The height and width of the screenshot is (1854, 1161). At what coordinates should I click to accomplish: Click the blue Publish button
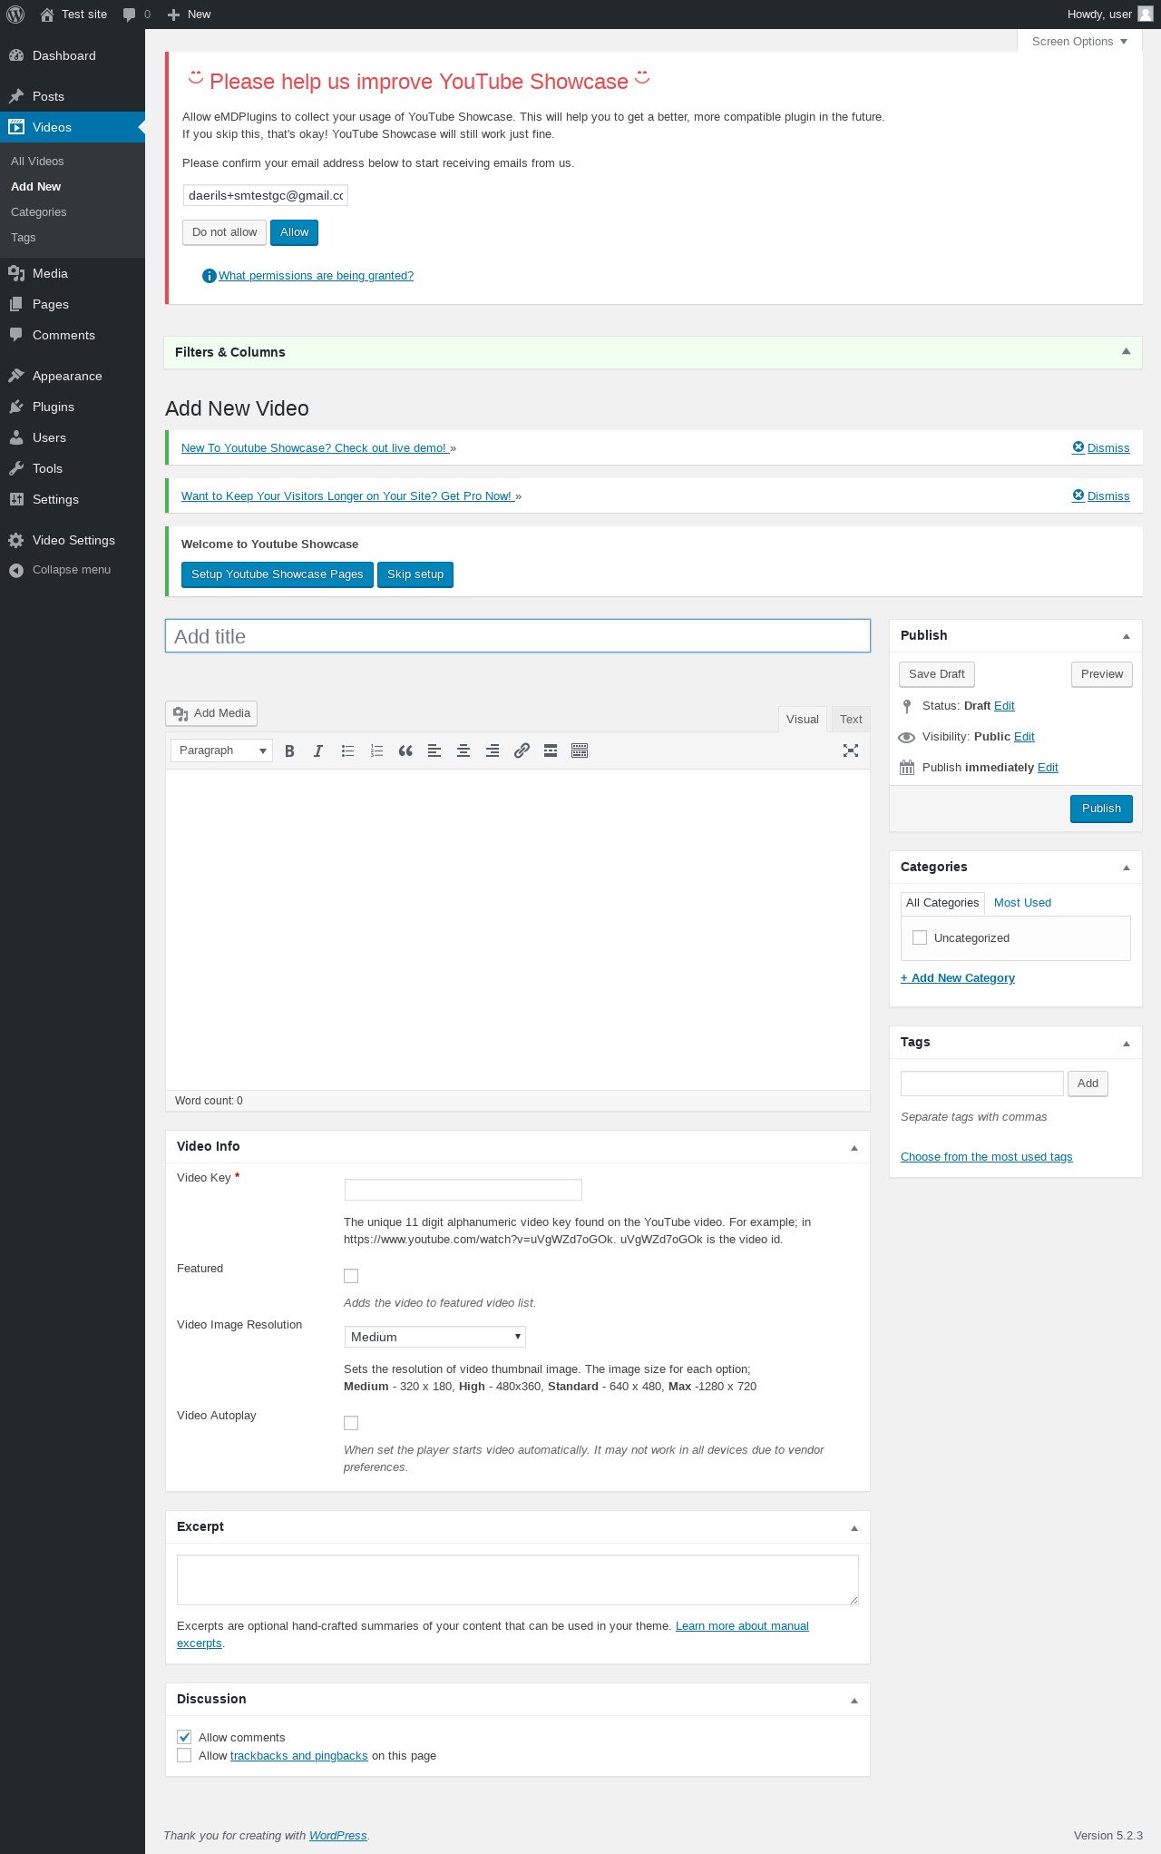(x=1101, y=809)
